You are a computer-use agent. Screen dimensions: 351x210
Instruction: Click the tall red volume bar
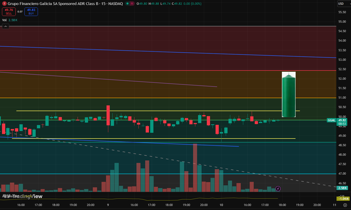[195, 168]
